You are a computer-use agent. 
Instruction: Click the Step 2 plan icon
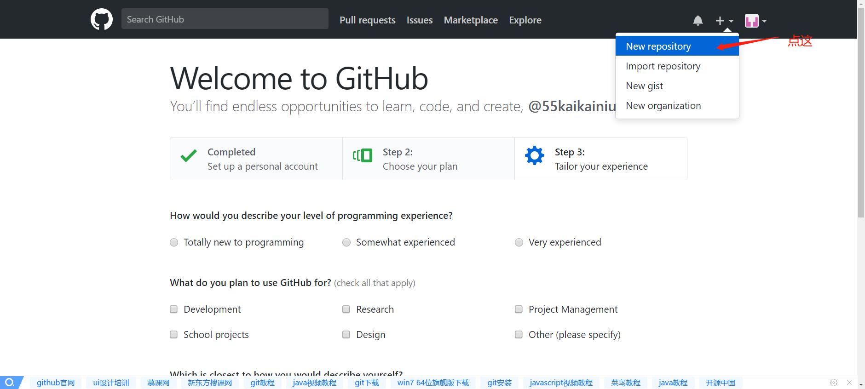363,155
